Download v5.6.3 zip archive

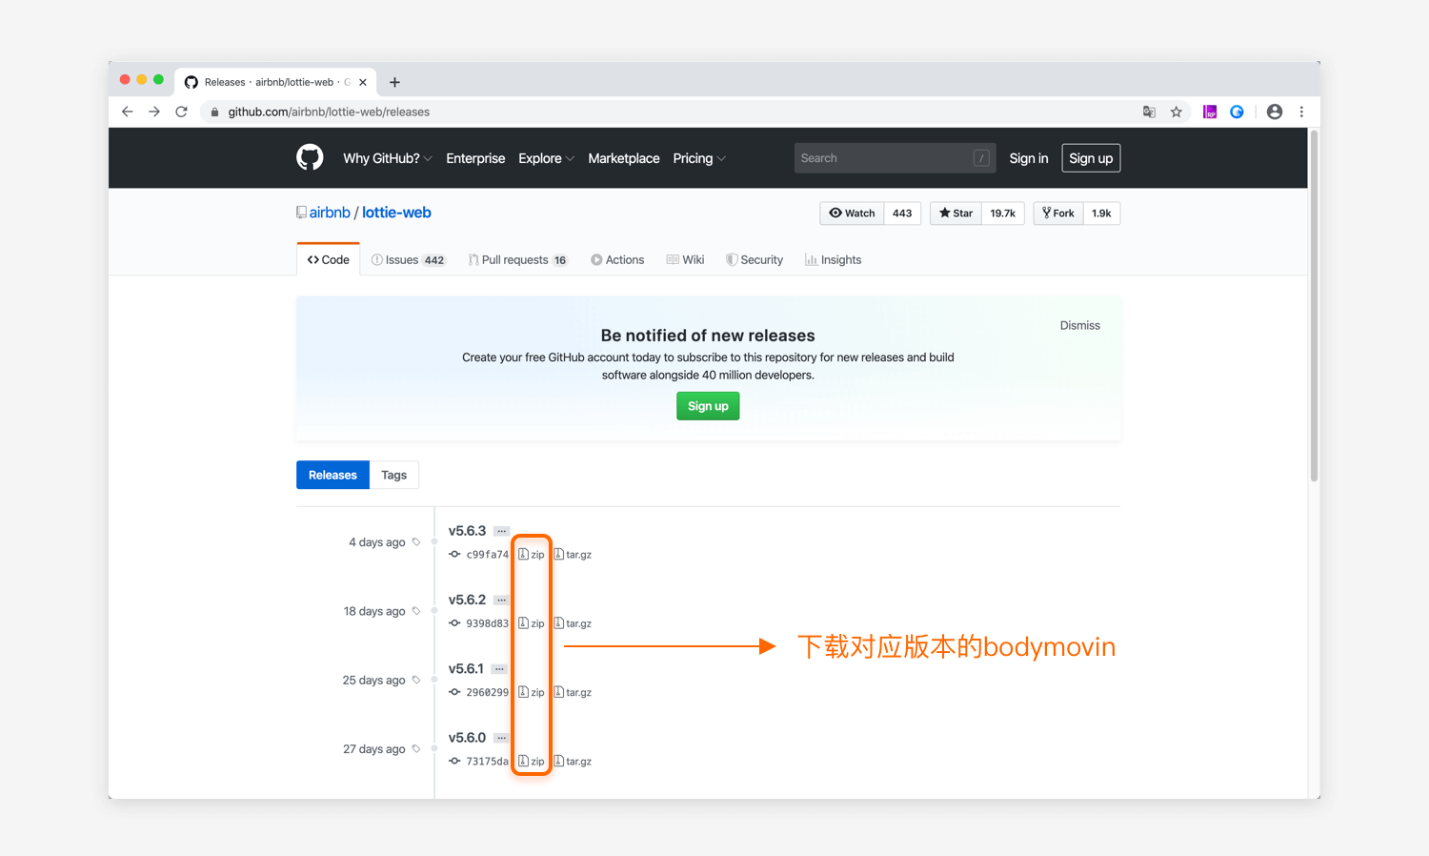[532, 554]
